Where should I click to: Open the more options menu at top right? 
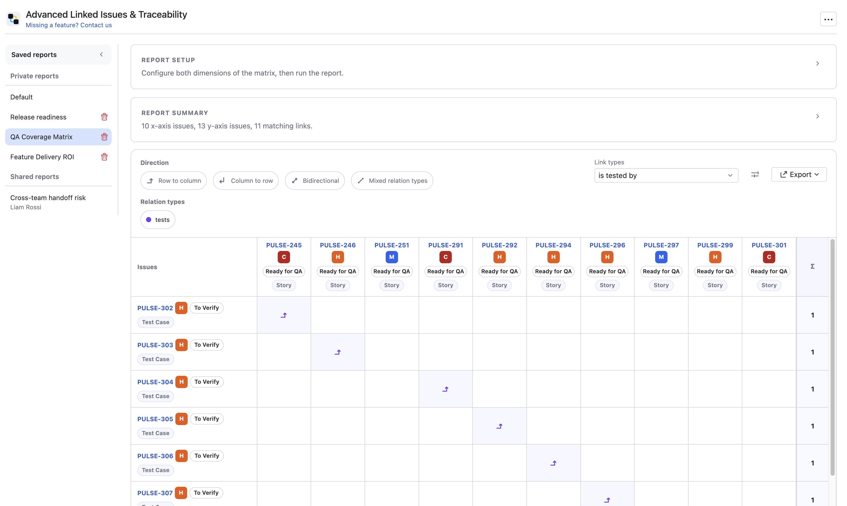[828, 19]
